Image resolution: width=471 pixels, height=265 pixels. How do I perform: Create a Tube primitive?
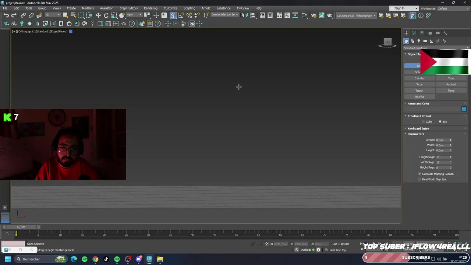[x=451, y=78]
